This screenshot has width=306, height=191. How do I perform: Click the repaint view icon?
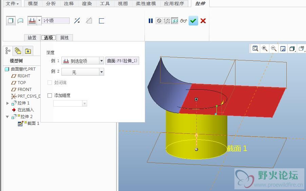coord(283,49)
